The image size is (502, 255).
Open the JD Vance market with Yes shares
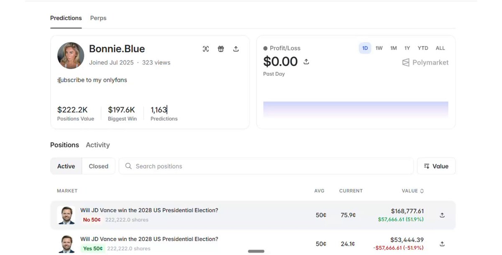click(149, 239)
